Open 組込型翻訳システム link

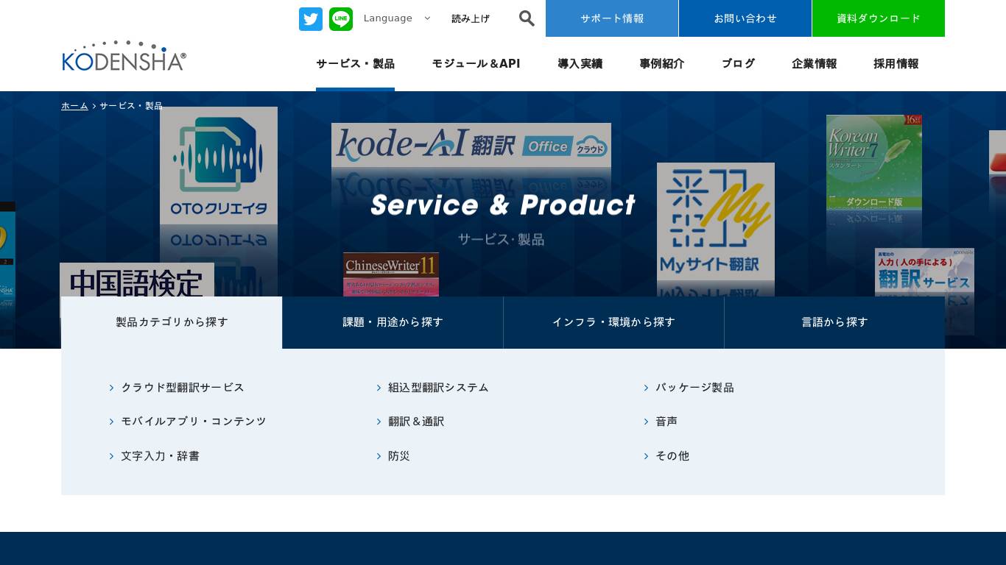pyautogui.click(x=438, y=387)
